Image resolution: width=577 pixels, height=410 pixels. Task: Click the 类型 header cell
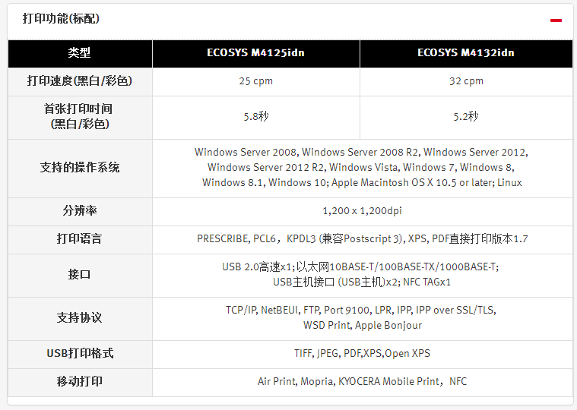click(x=80, y=53)
